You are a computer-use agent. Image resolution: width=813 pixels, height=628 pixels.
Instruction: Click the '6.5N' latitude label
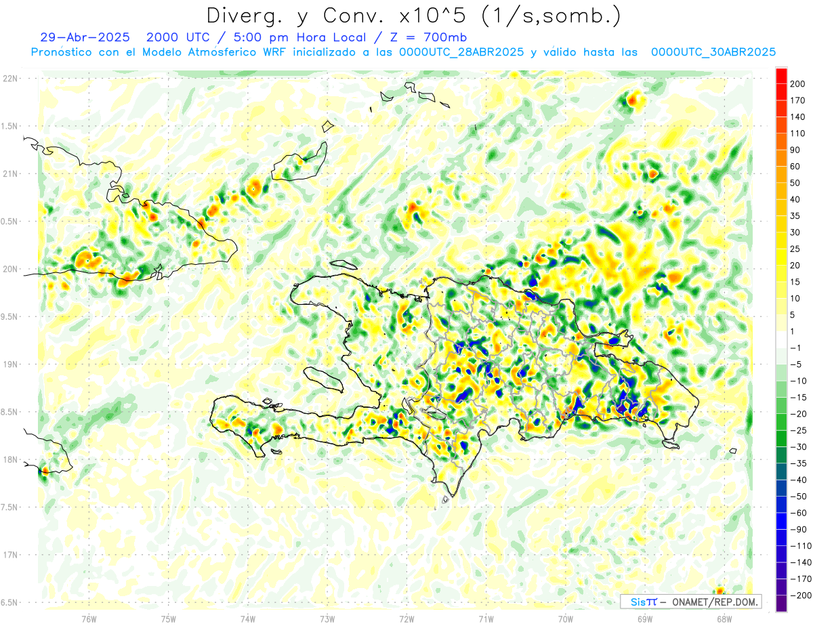click(x=10, y=602)
